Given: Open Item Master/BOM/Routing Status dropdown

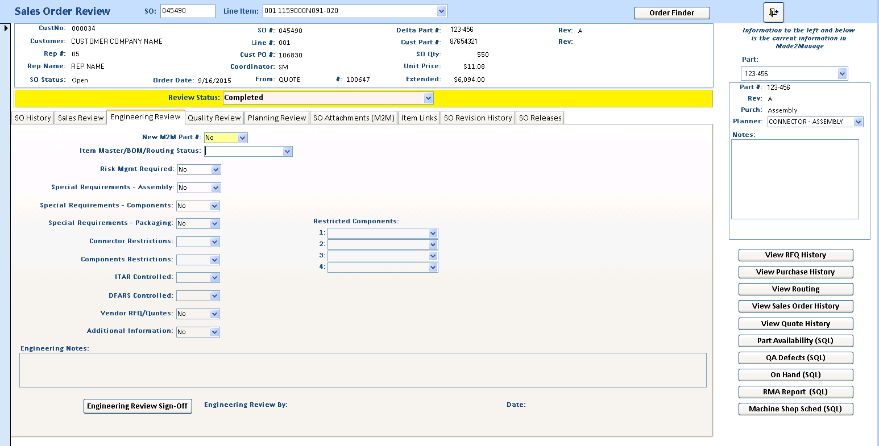Looking at the screenshot, I should pos(288,152).
